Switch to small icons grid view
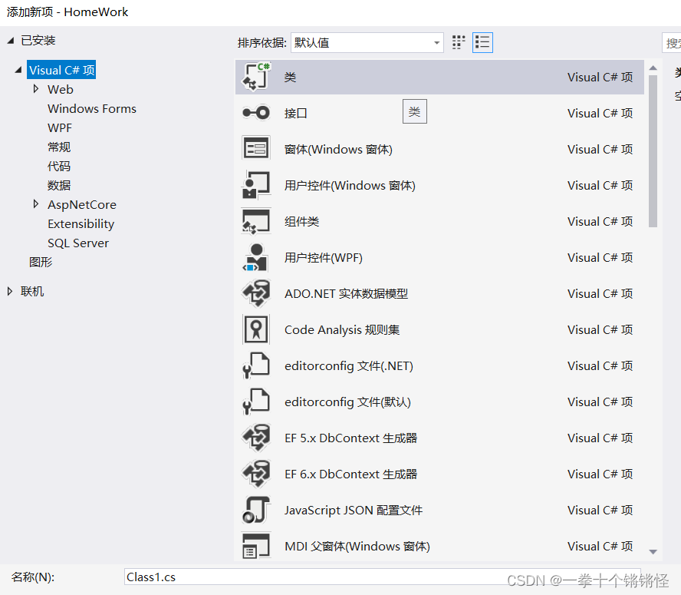Viewport: 681px width, 595px height. 459,42
